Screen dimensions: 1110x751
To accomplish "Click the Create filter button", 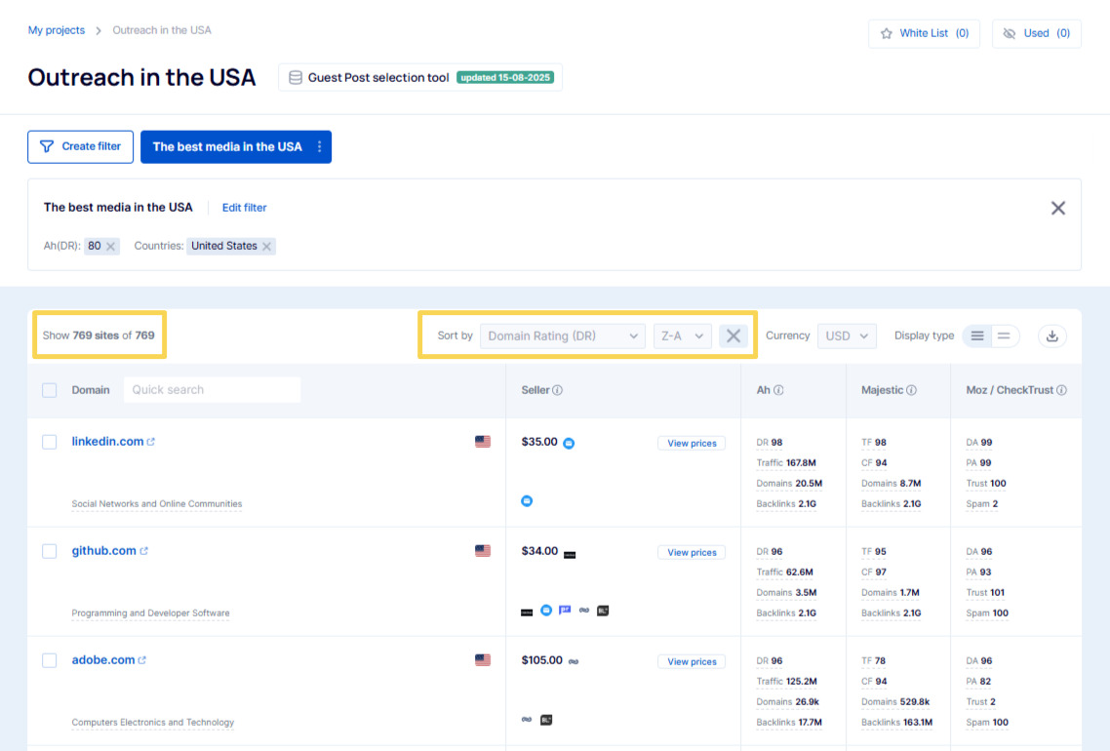I will [80, 146].
